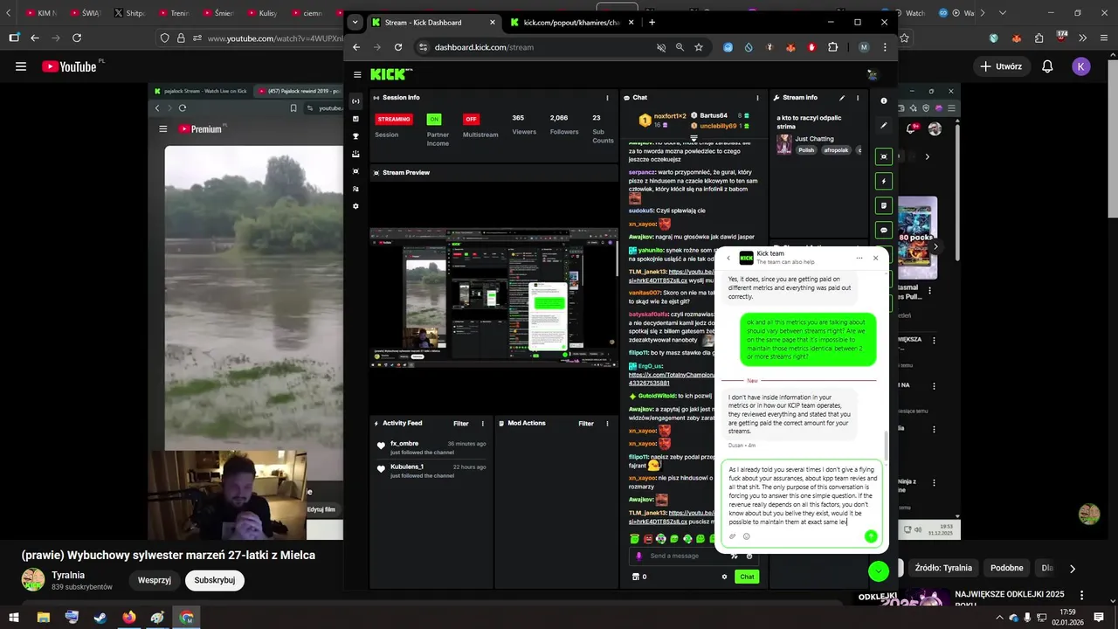1118x629 pixels.
Task: Edit Stream Info with the pencil icon
Action: [842, 98]
